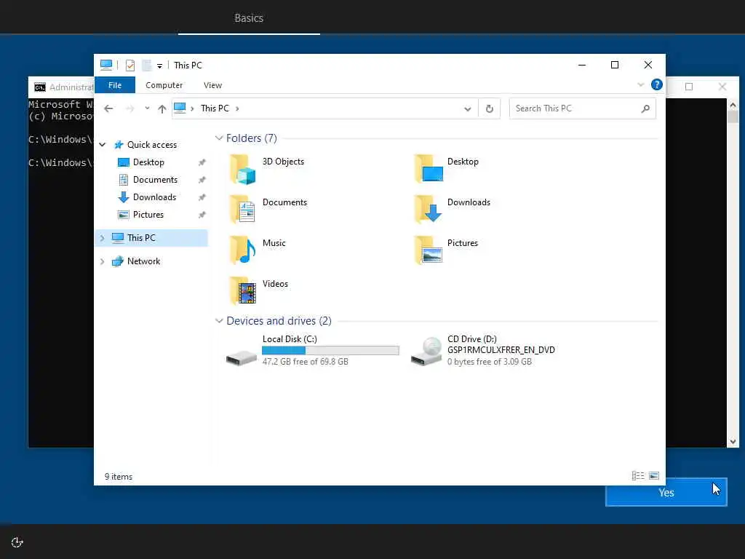This screenshot has height=559, width=745.
Task: Select the 3D Objects folder icon
Action: click(x=242, y=169)
